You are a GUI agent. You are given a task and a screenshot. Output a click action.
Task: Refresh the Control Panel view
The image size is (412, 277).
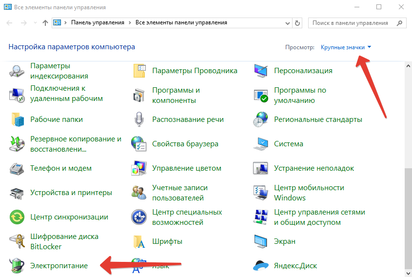[297, 23]
